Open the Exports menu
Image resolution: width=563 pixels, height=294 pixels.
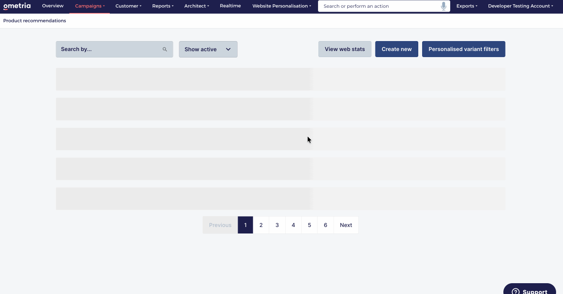467,6
